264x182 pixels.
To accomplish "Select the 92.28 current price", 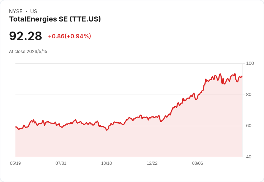I will click(25, 36).
